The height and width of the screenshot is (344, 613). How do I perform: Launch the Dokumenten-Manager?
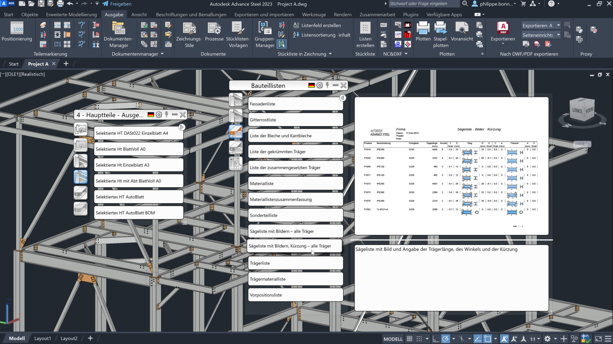pyautogui.click(x=118, y=34)
